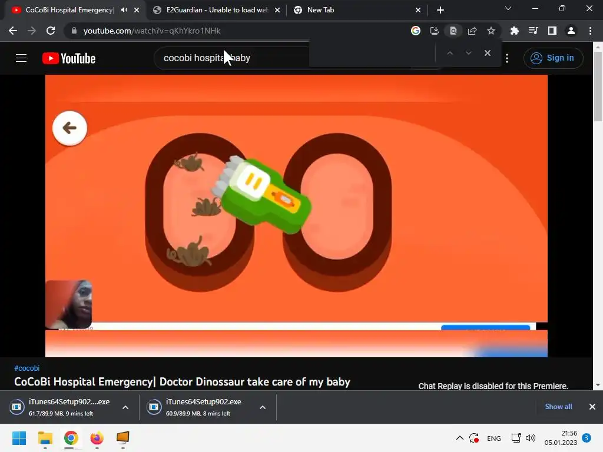Image resolution: width=603 pixels, height=452 pixels.
Task: Open notifications badge showing 3
Action: [587, 438]
